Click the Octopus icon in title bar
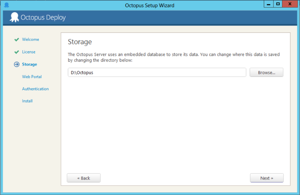The height and width of the screenshot is (195, 300). pos(6,5)
